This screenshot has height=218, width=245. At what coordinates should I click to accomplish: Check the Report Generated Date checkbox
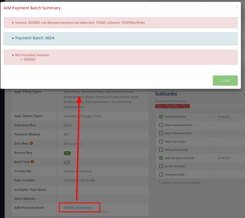coord(161,125)
